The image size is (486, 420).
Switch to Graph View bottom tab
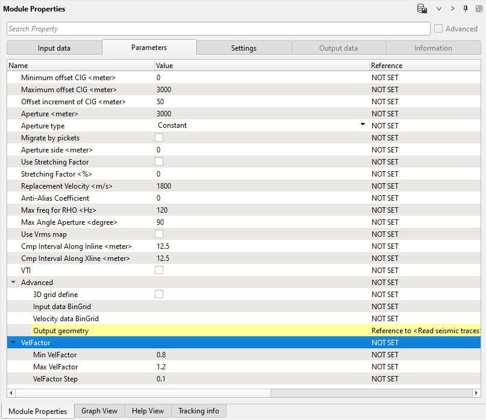tap(99, 411)
